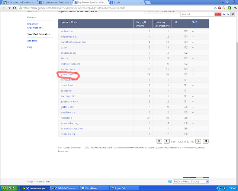Open English (United States) language dropdown

pyautogui.click(x=191, y=182)
